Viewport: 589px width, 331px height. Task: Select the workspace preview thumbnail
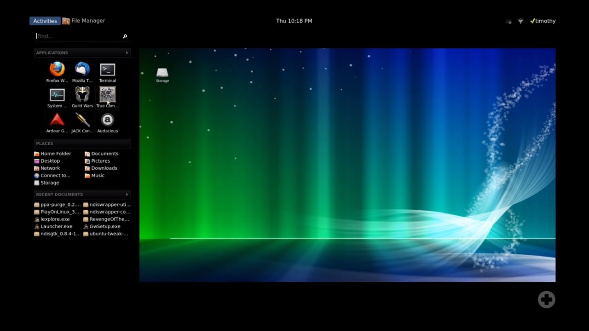point(347,165)
